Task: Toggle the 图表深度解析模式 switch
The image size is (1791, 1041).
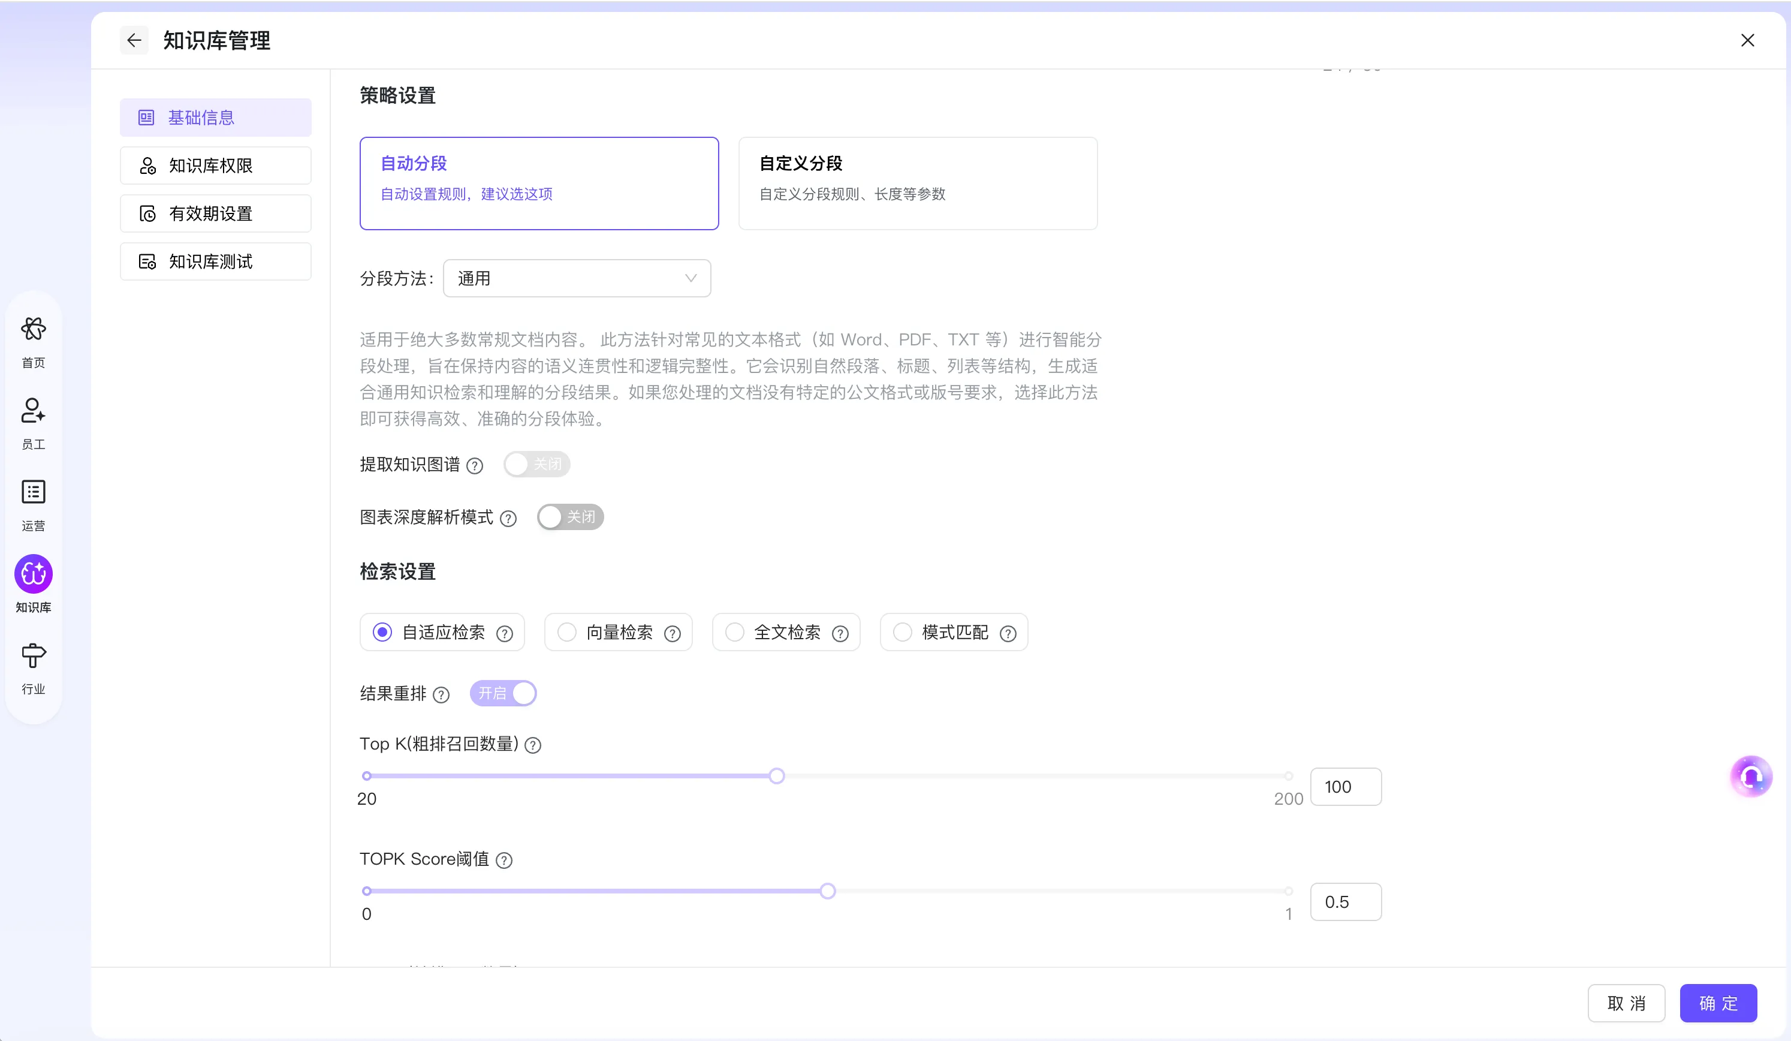Action: tap(570, 517)
